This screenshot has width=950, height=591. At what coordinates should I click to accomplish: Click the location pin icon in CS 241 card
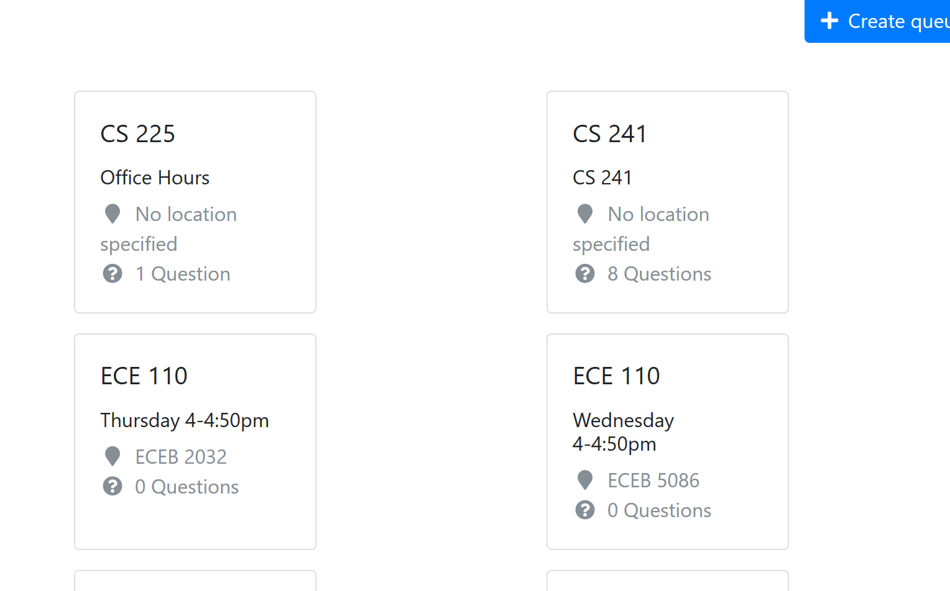click(x=585, y=214)
